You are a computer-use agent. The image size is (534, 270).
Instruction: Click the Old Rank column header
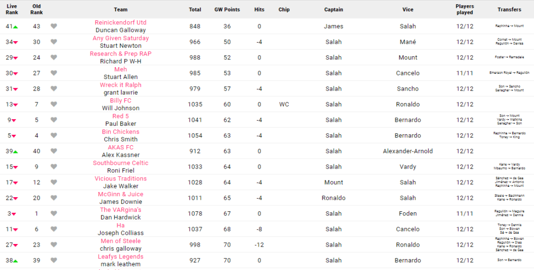click(37, 9)
